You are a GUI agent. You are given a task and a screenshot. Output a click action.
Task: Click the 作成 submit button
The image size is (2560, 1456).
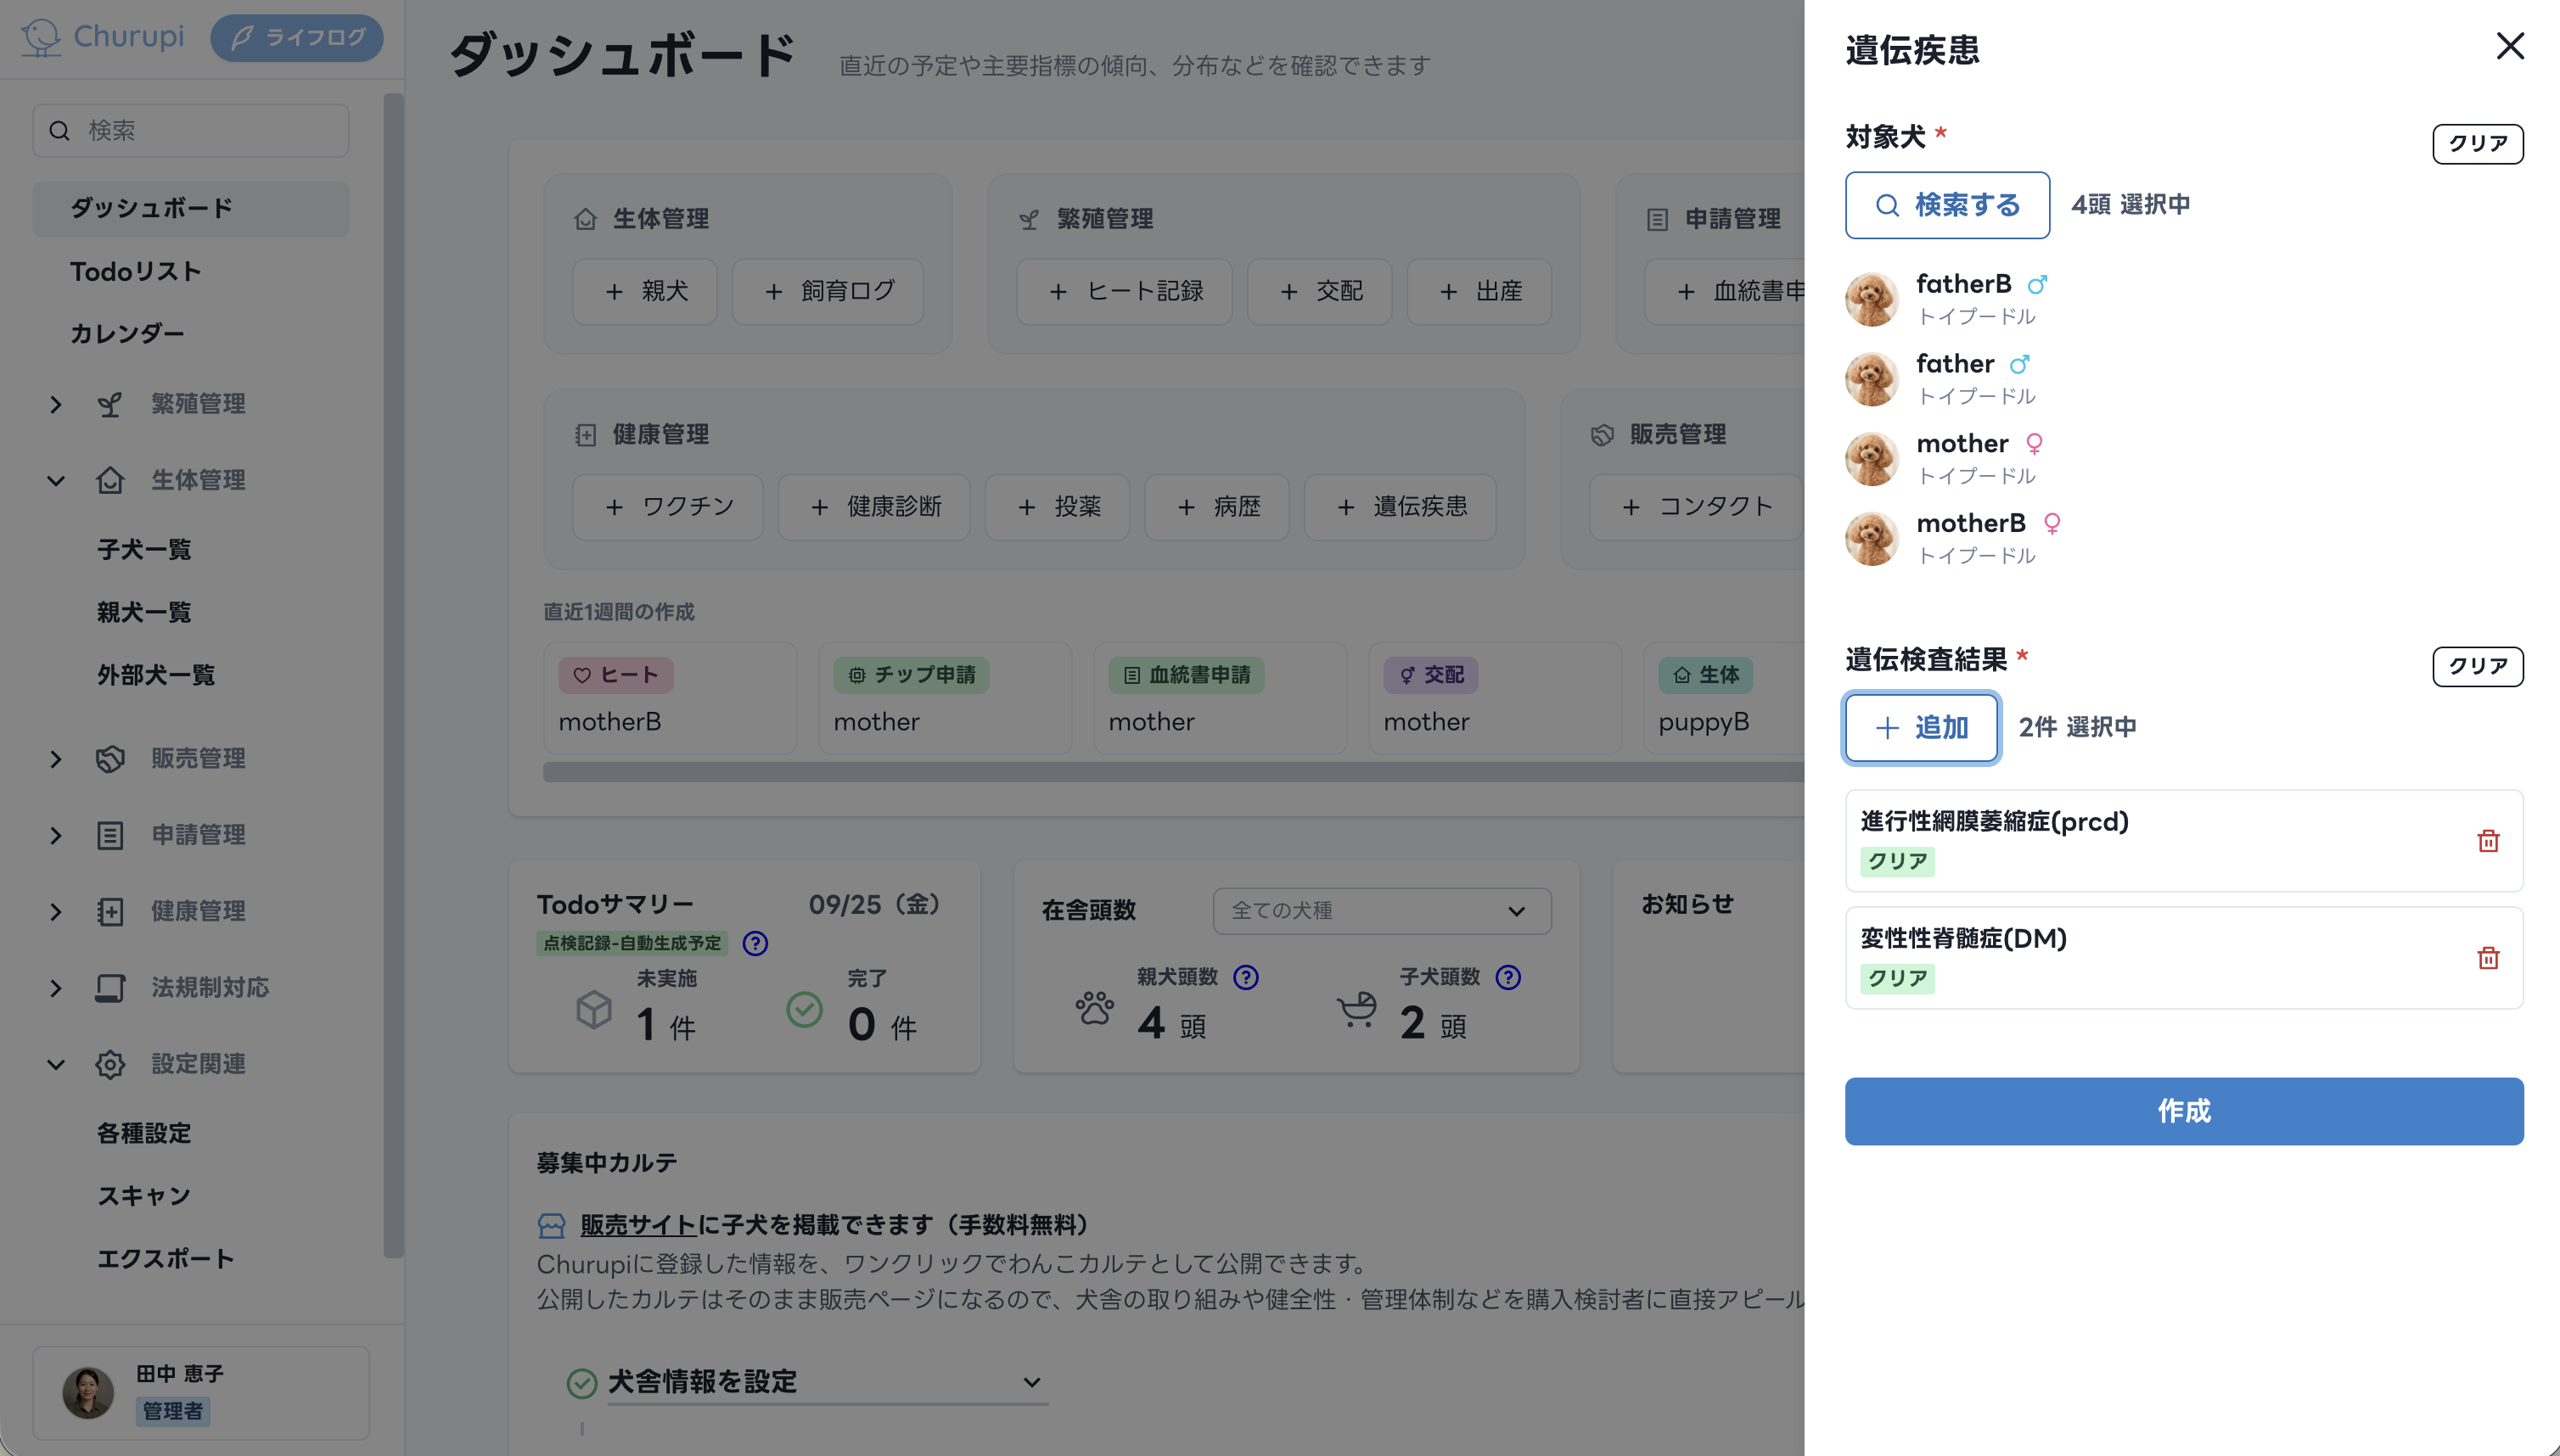coord(2184,1111)
